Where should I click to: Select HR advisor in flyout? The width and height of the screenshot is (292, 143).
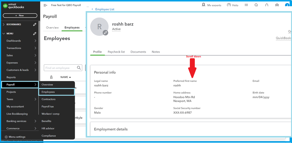point(48,128)
